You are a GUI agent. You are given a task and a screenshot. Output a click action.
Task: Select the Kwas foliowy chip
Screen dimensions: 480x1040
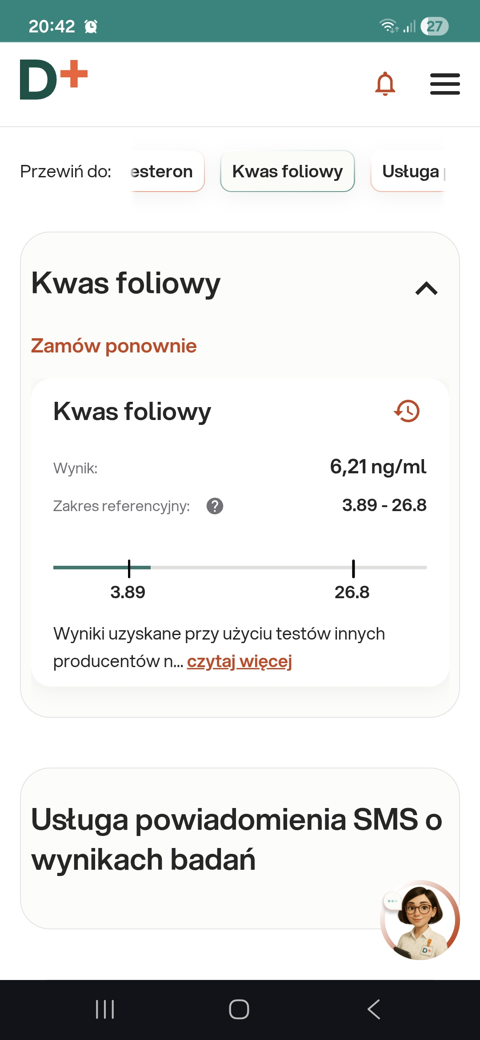click(x=288, y=172)
